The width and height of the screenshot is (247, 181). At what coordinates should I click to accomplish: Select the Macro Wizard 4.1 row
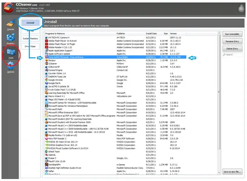pyautogui.click(x=116, y=96)
